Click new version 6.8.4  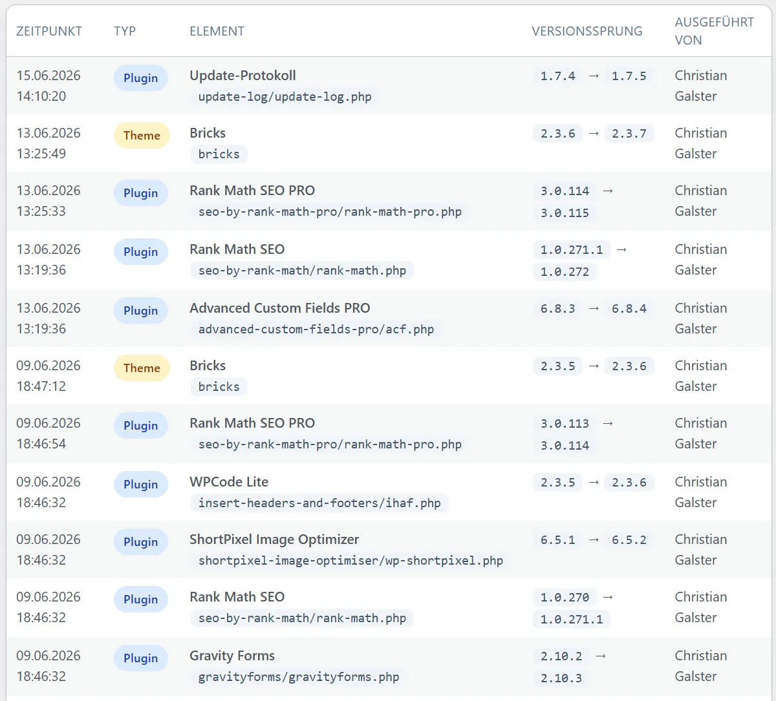(x=629, y=309)
